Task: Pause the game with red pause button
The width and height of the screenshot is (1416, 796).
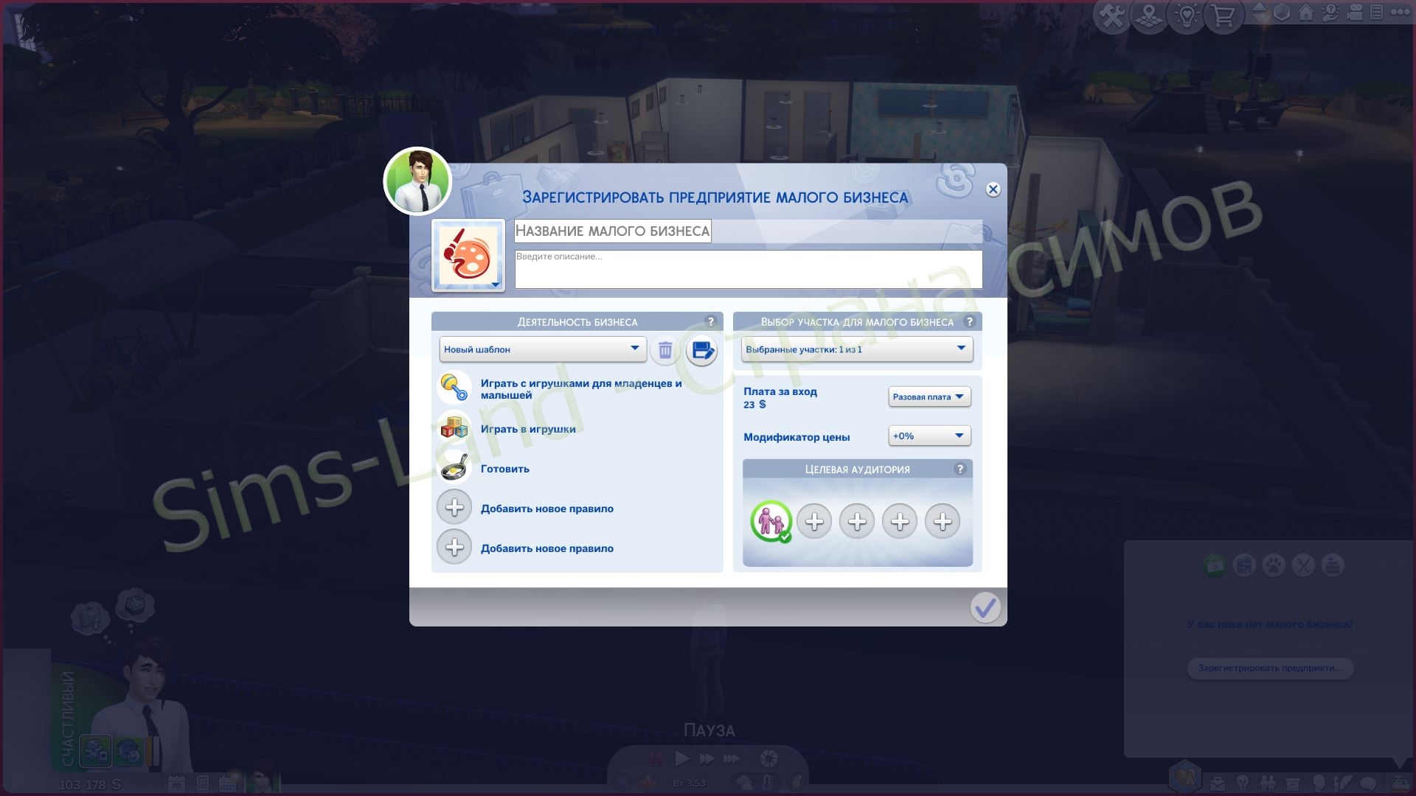Action: [656, 758]
